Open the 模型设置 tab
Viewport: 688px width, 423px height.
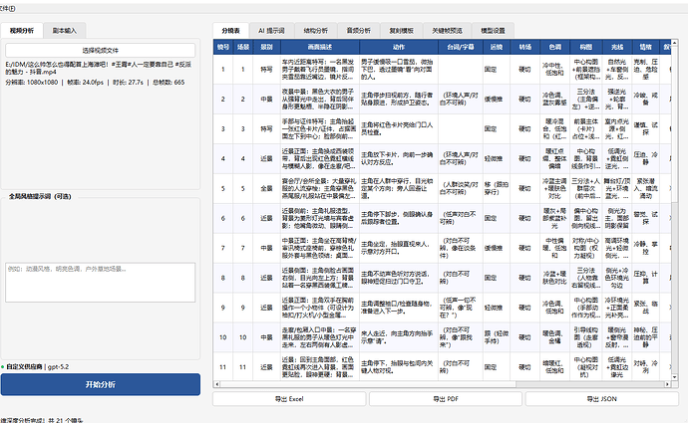(493, 31)
